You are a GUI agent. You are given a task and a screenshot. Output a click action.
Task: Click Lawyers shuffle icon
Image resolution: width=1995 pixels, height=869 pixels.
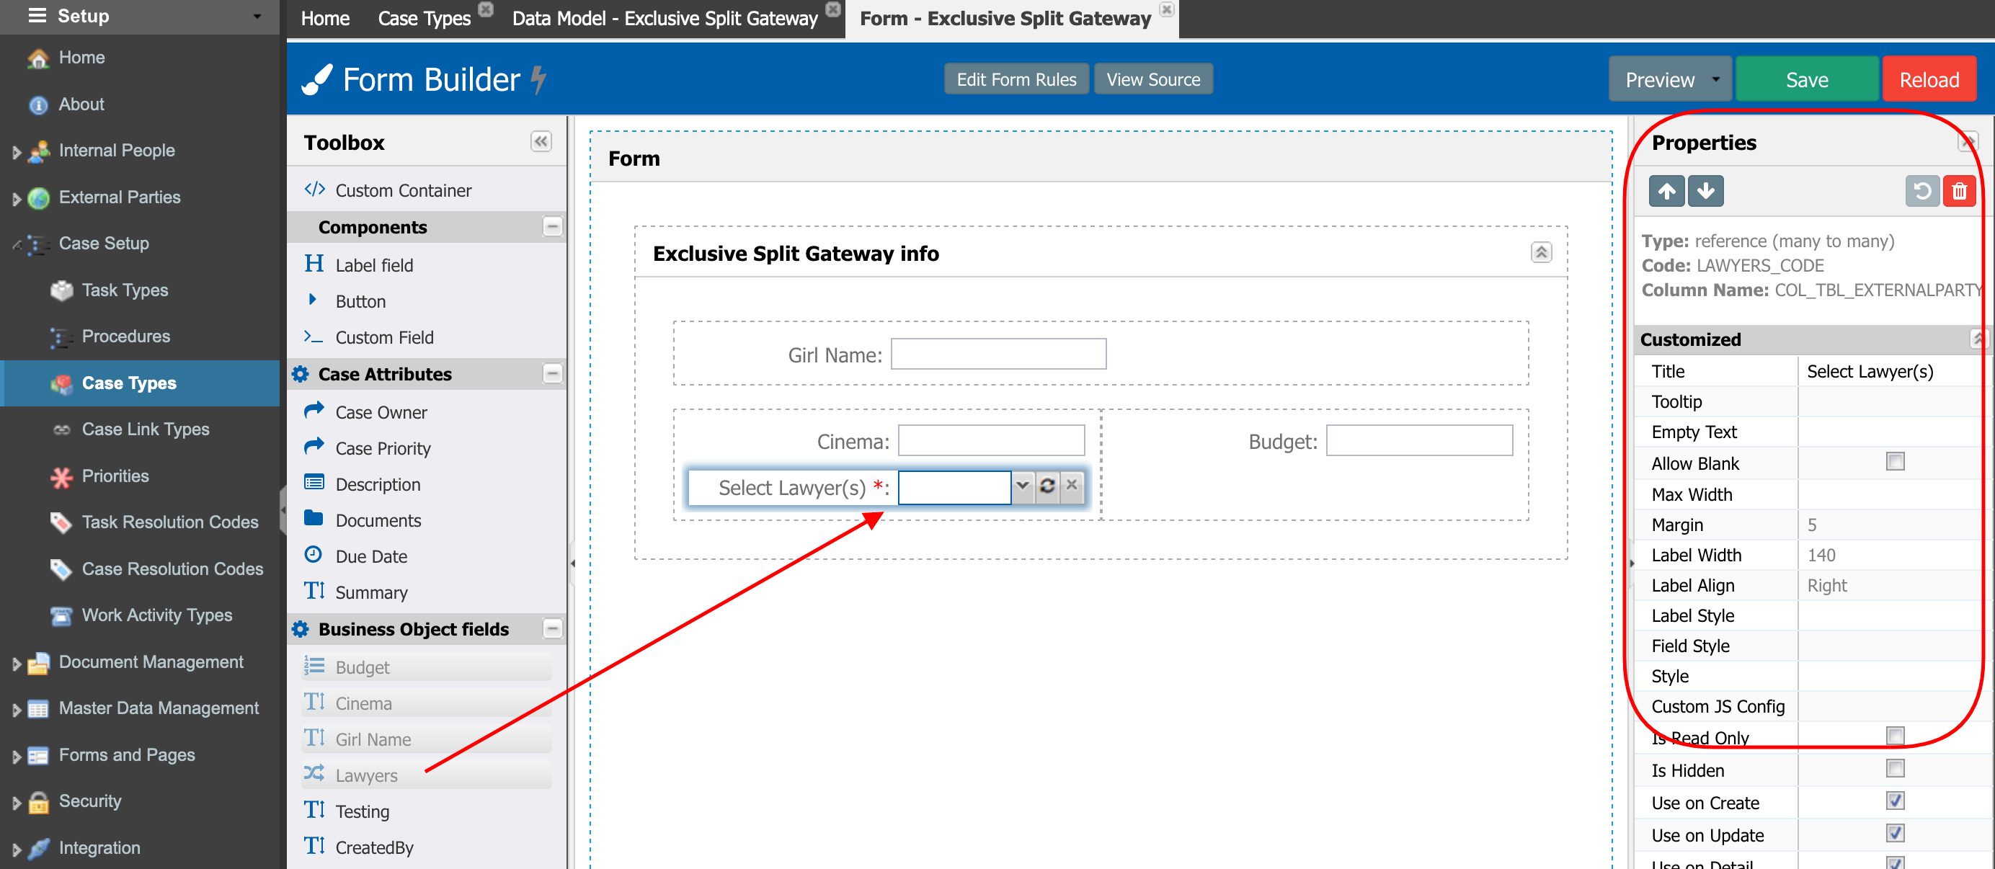(314, 774)
